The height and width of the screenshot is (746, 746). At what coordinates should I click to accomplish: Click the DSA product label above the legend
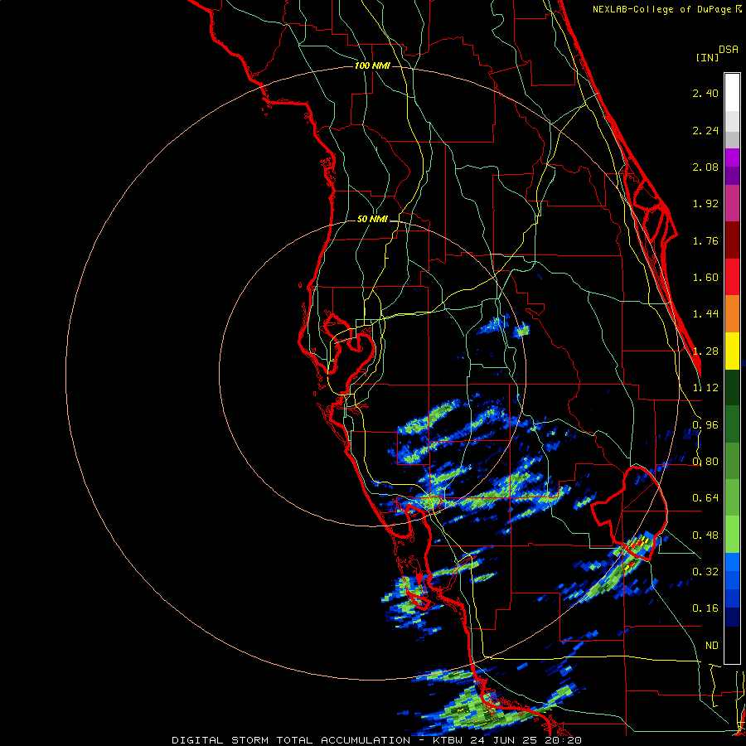(x=729, y=50)
